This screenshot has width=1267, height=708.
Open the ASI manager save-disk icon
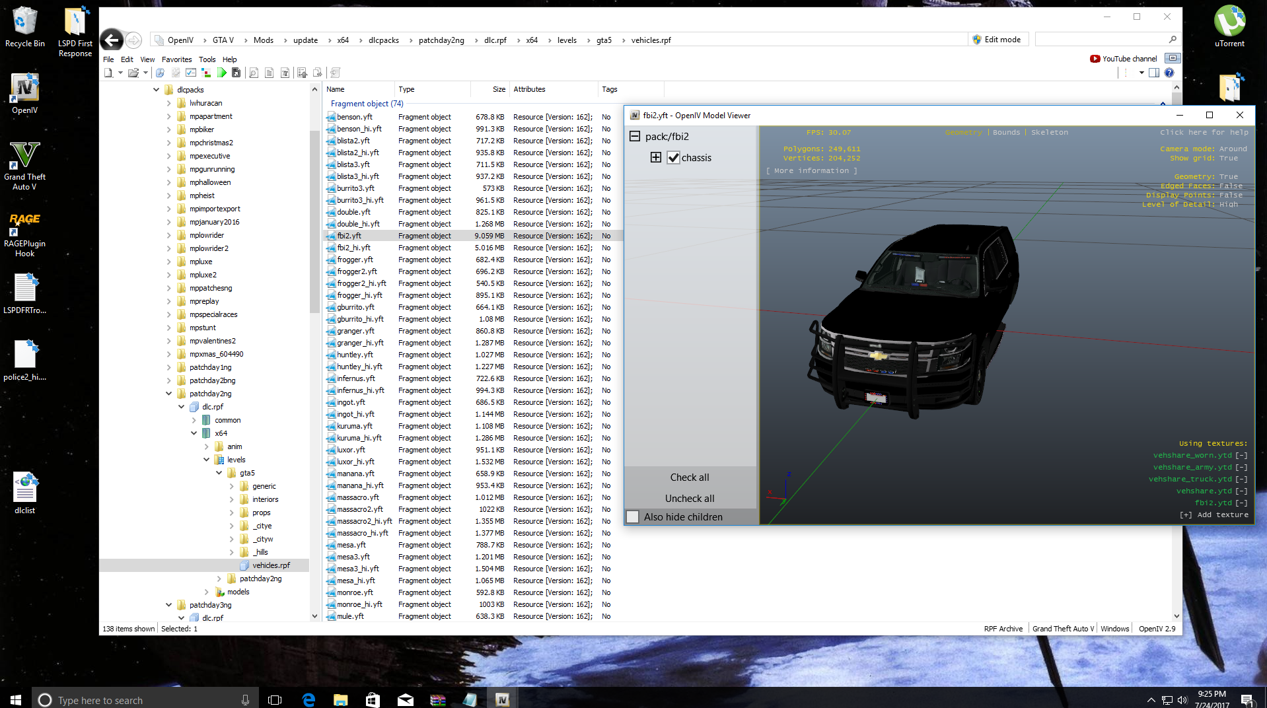[236, 73]
